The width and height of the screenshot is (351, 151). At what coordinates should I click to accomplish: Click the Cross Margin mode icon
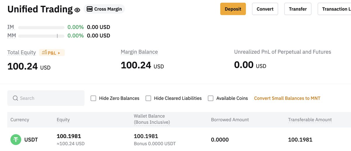tap(90, 9)
